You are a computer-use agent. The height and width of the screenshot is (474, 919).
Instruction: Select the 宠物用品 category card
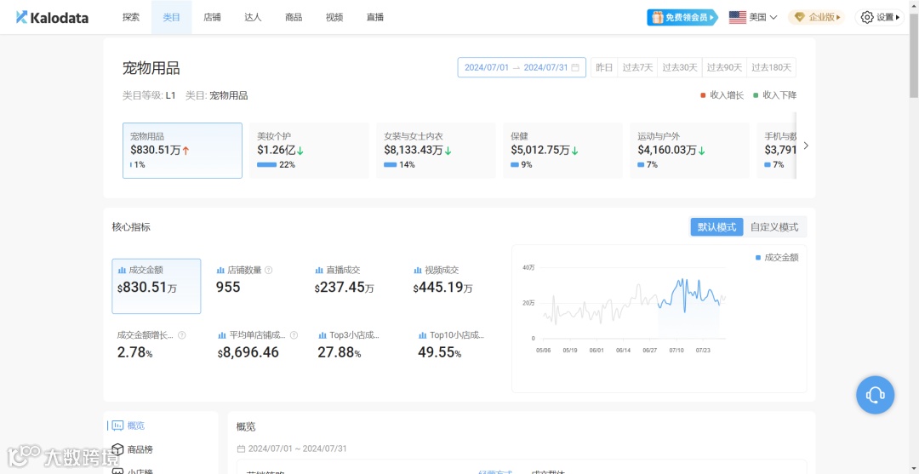(182, 151)
